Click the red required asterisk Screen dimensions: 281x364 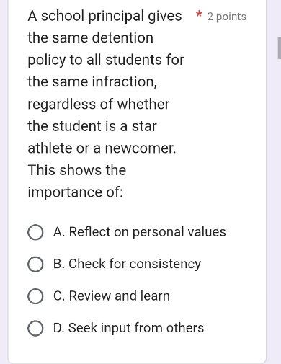coord(199,14)
